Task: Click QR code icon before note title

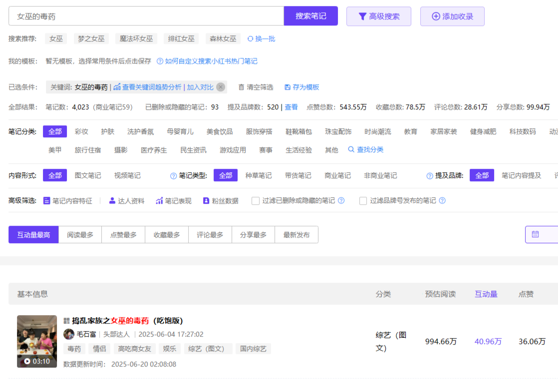Action: 66,321
